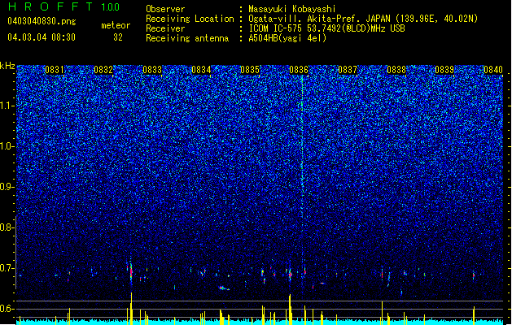This screenshot has height=325, width=512.
Task: Click the 0832 time marker
Action: [103, 70]
